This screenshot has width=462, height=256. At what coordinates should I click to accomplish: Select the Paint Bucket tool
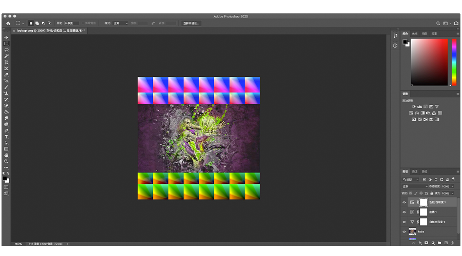pos(6,112)
